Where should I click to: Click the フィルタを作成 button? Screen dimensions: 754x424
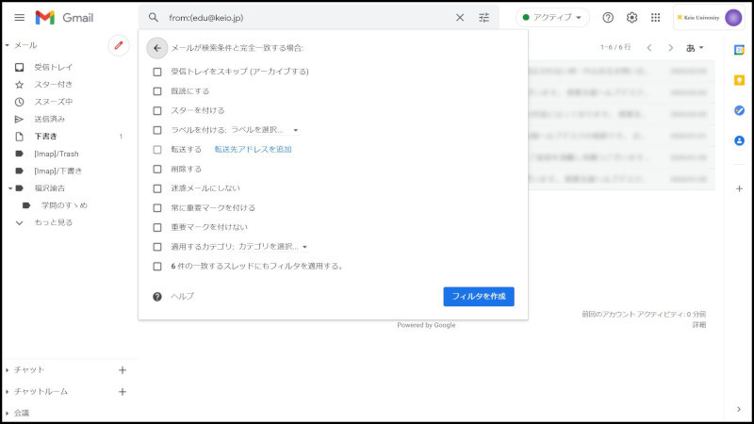[479, 296]
